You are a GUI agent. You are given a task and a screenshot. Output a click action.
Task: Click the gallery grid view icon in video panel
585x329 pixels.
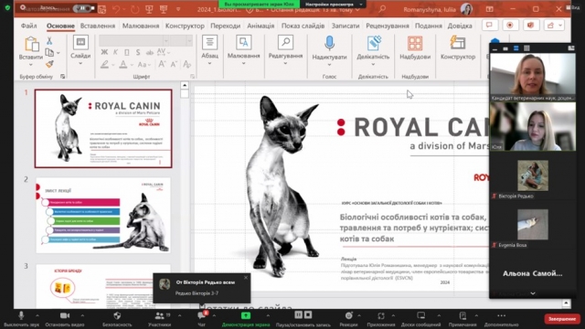(x=526, y=48)
